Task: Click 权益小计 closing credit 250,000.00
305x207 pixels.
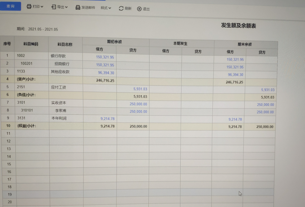Action: (x=265, y=127)
